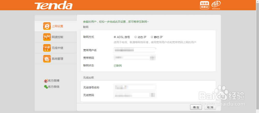
Task: Select the ADSL 拨号 radio button
Action: coord(115,37)
